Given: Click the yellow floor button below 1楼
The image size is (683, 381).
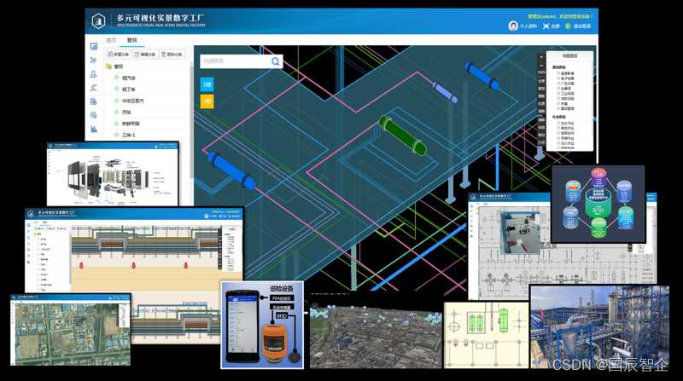Looking at the screenshot, I should click(x=207, y=101).
